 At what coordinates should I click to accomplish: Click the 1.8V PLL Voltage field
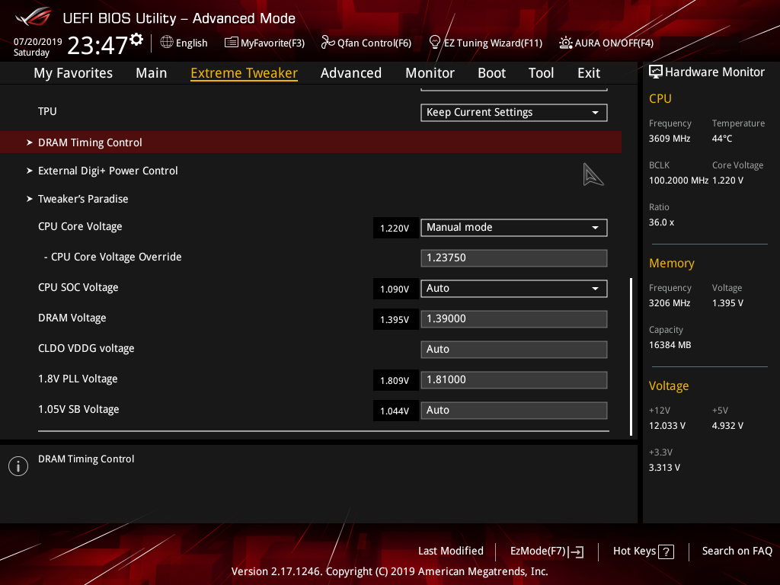click(x=514, y=380)
